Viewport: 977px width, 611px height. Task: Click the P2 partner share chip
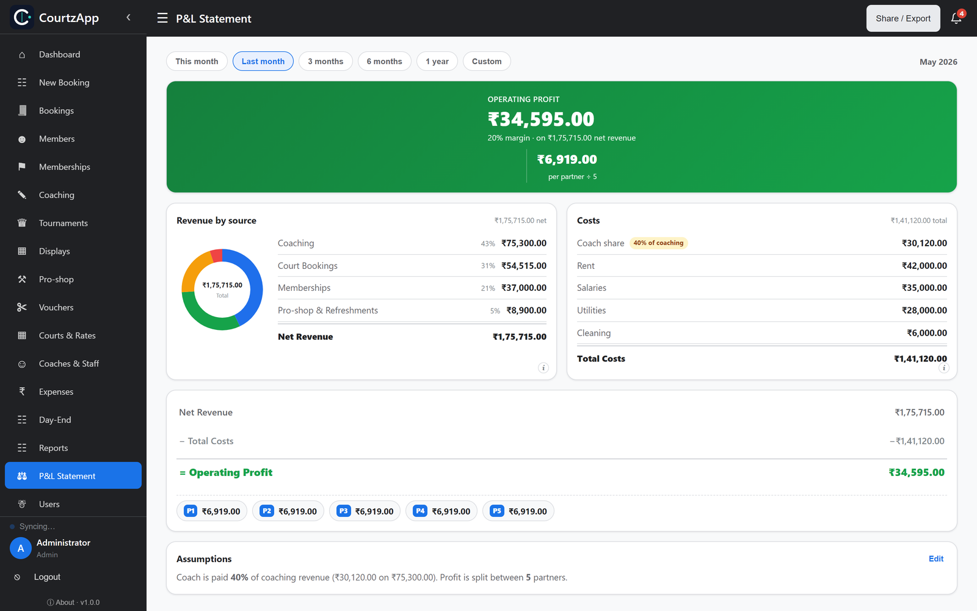tap(288, 511)
